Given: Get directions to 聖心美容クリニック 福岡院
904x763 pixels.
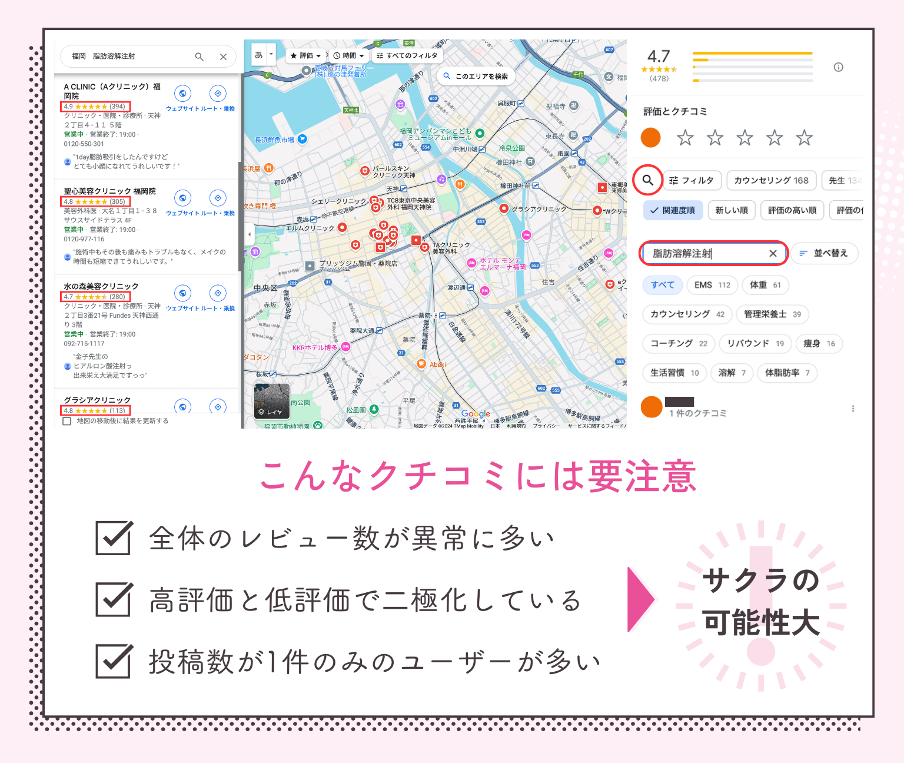Looking at the screenshot, I should pos(218,198).
